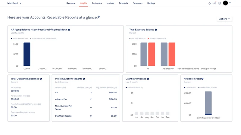Click Sum of approved credit ($) label
Viewport: 241px width, 135px height.
(x=208, y=118)
